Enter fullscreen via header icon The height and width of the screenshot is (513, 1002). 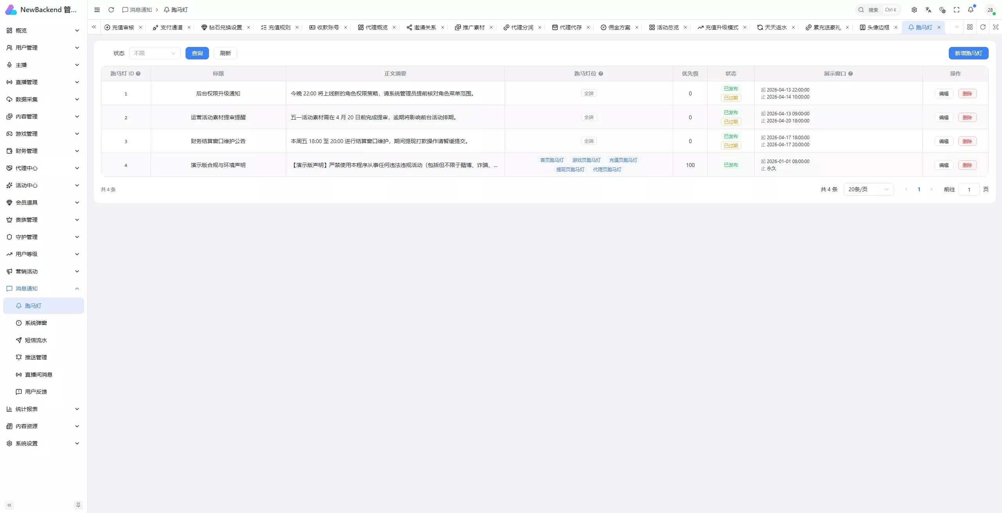tap(957, 10)
